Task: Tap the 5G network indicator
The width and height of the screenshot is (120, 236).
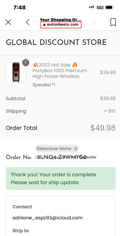Action: [x=100, y=7]
